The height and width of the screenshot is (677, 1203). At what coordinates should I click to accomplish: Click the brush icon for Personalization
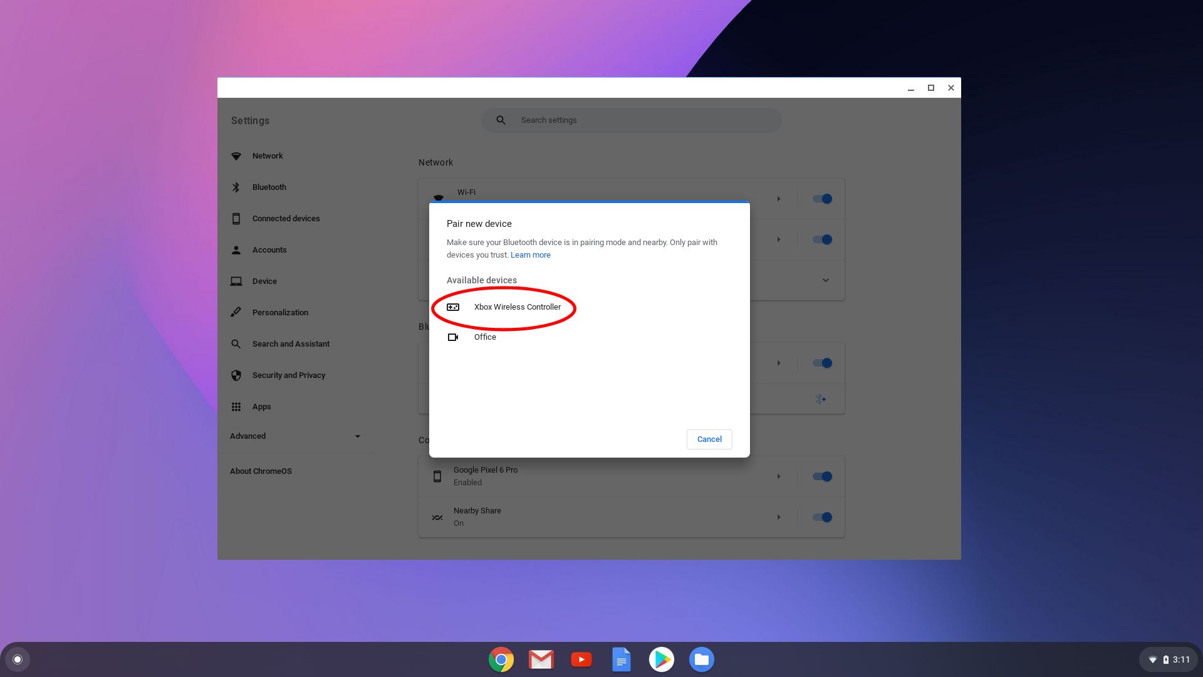236,313
